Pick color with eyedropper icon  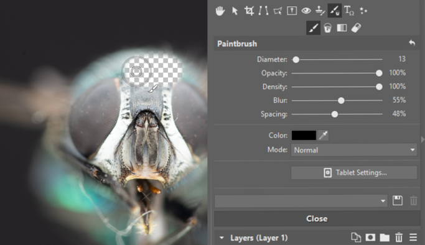coord(323,135)
